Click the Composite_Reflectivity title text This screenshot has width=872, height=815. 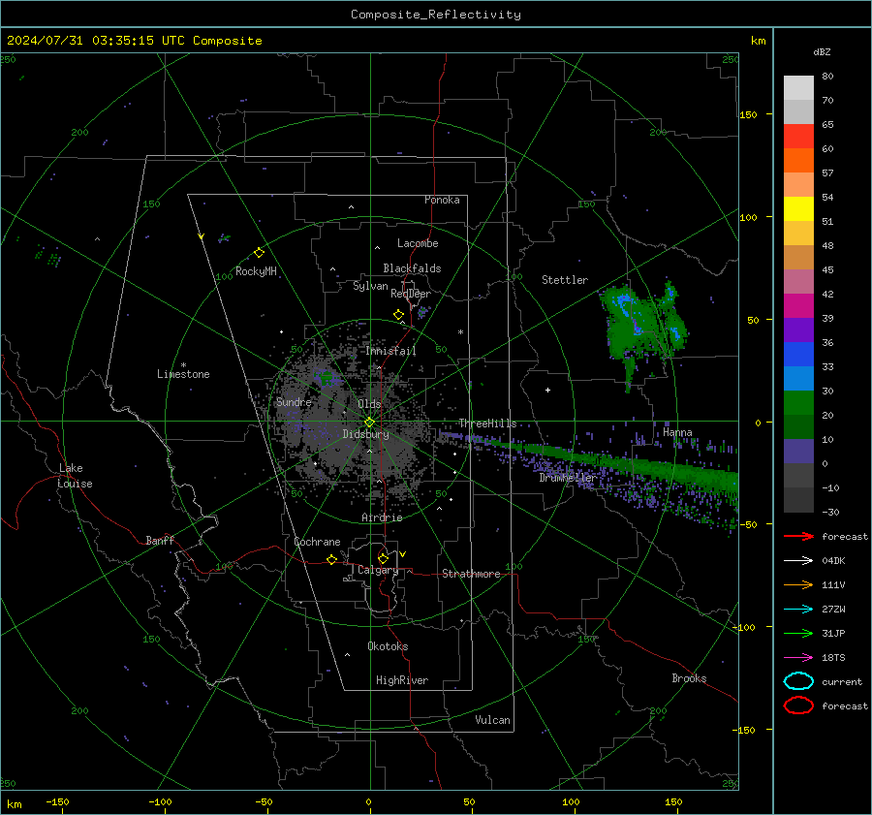point(435,15)
